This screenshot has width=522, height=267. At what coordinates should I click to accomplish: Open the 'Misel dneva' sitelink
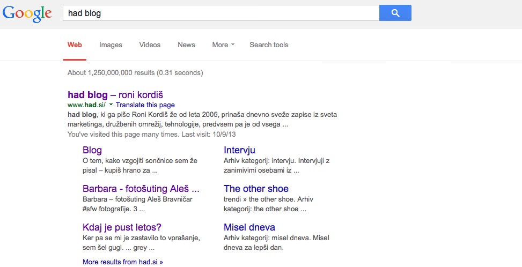(x=249, y=227)
